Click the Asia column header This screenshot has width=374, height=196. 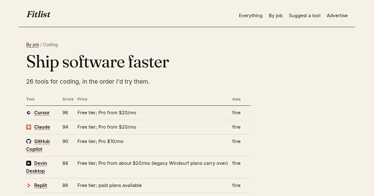236,99
